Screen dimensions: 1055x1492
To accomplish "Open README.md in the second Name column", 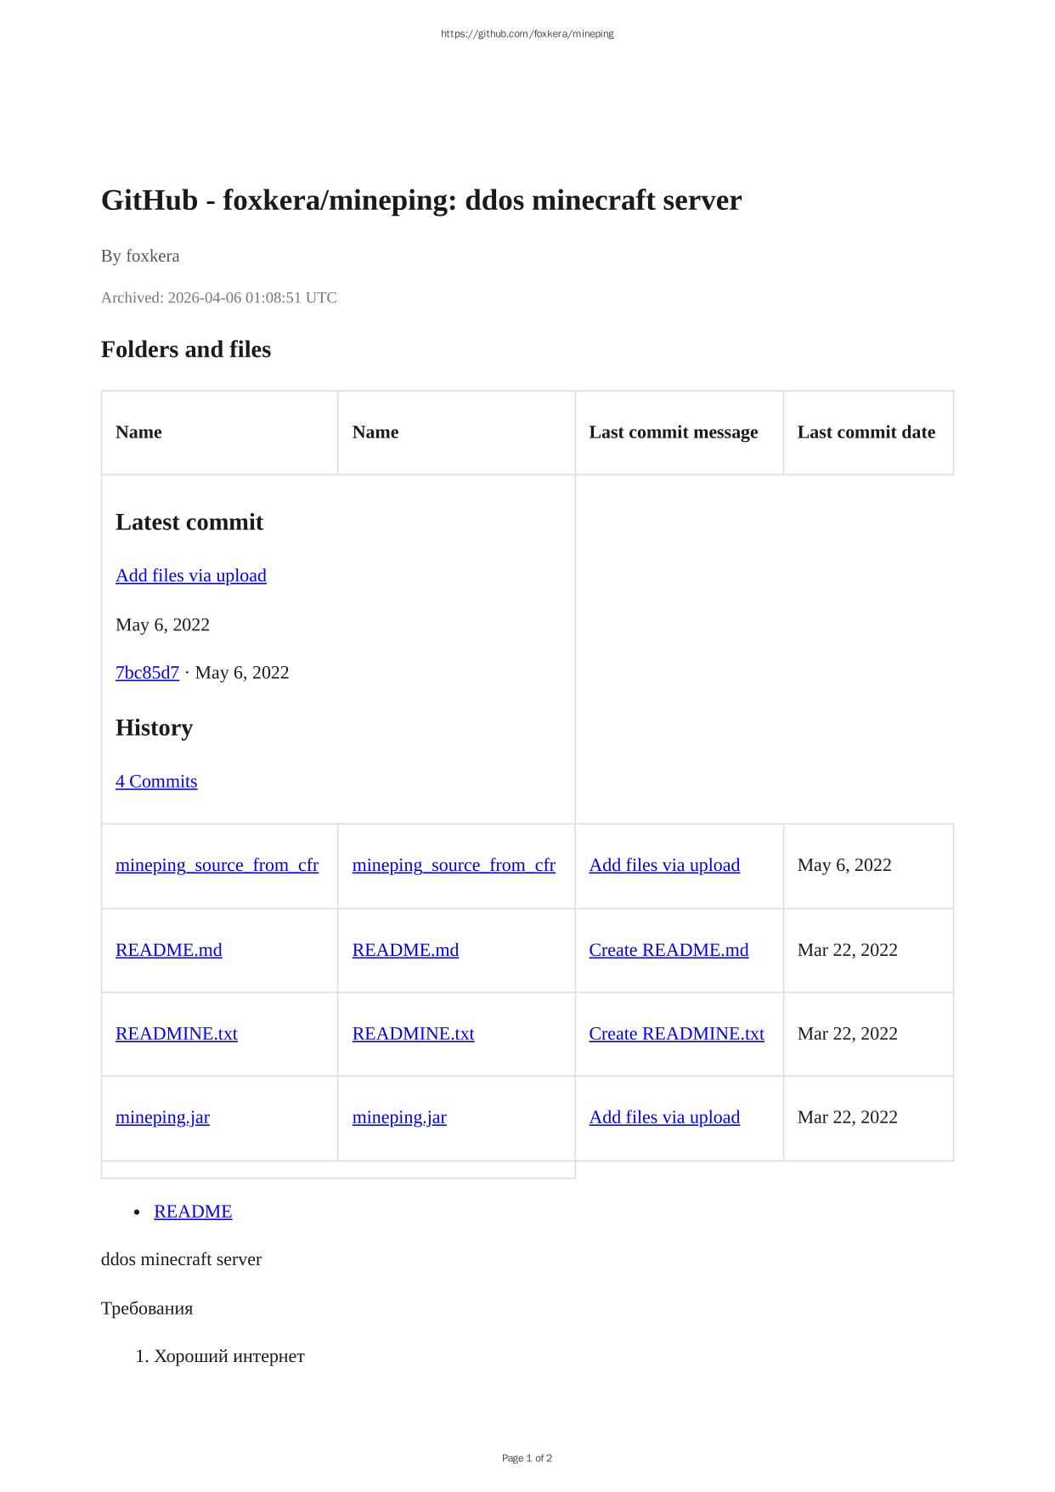I will [405, 950].
